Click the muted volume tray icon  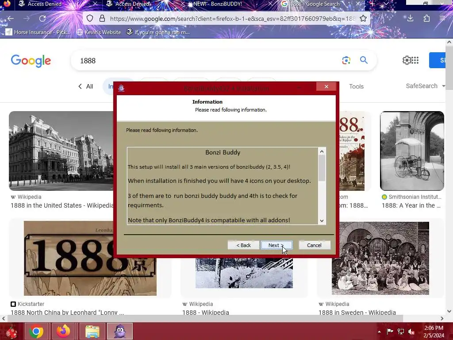click(x=411, y=332)
